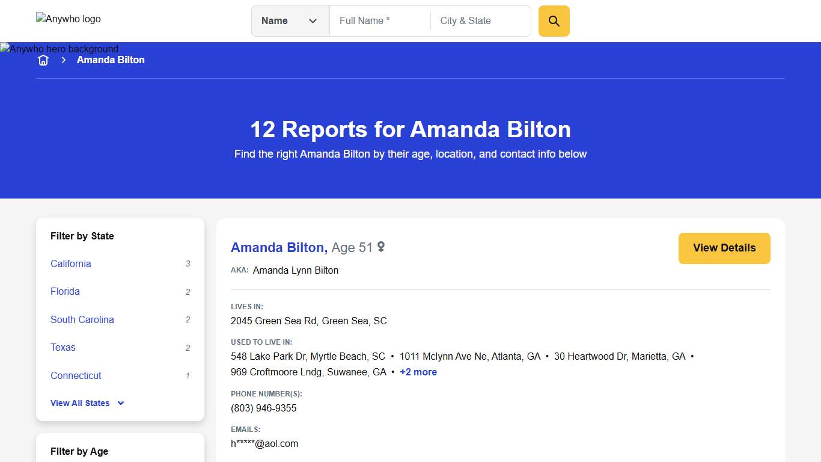Click the search magnifier icon
The width and height of the screenshot is (821, 462).
click(553, 20)
